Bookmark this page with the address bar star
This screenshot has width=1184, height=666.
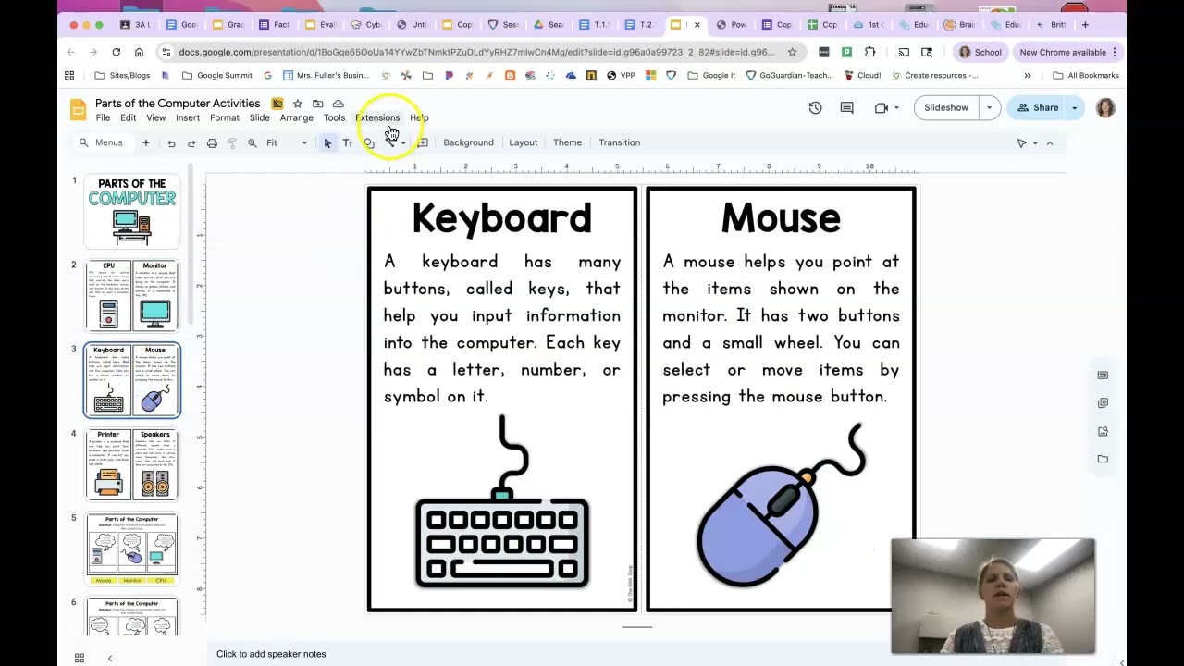(792, 52)
